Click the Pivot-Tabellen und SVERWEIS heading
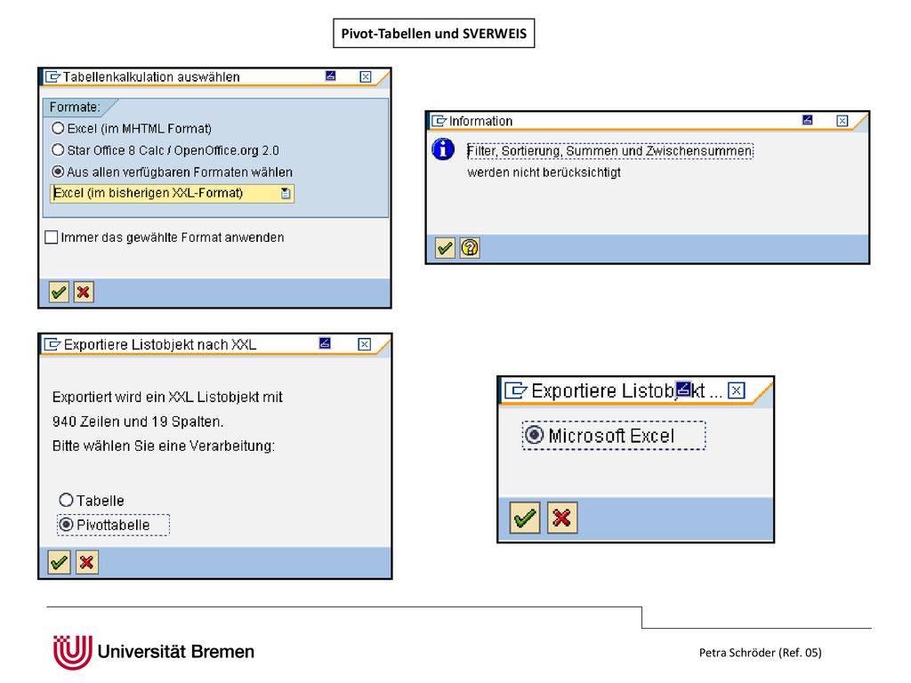This screenshot has width=911, height=683. [434, 33]
